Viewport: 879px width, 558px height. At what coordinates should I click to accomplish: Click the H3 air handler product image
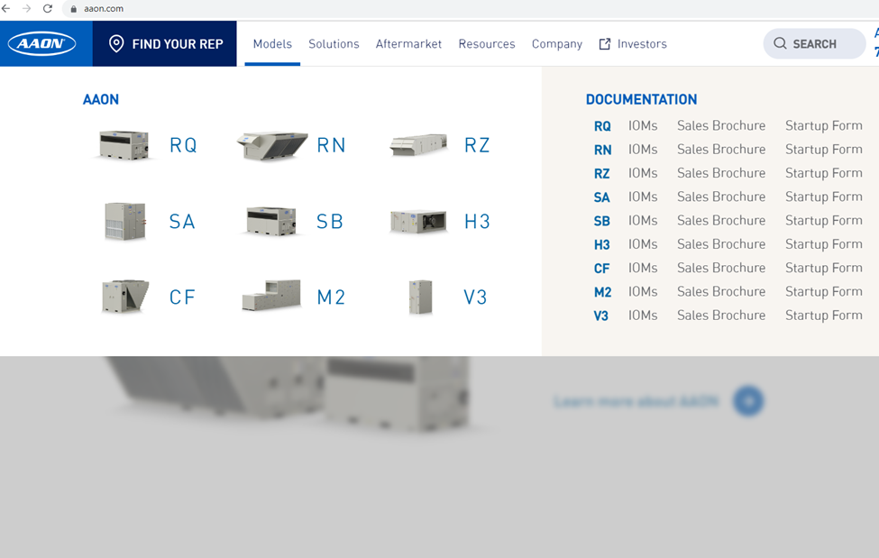tap(417, 221)
